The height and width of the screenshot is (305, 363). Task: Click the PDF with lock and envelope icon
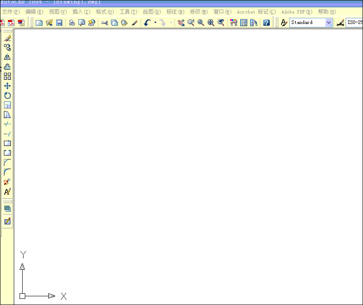coord(21,23)
